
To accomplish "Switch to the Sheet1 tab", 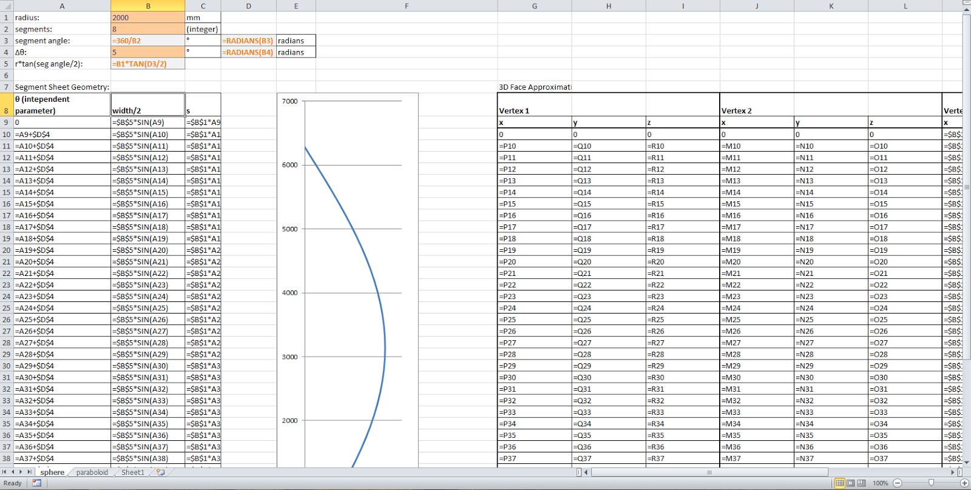I will click(133, 472).
